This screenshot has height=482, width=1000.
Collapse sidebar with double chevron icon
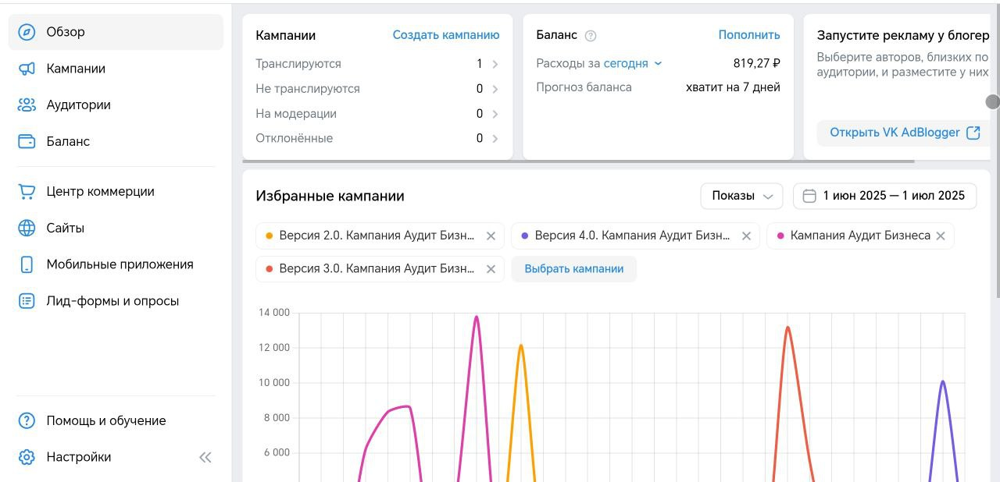[205, 458]
